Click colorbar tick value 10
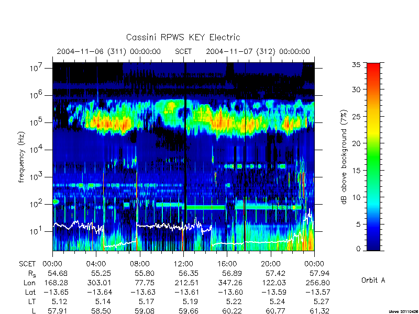 pos(356,197)
